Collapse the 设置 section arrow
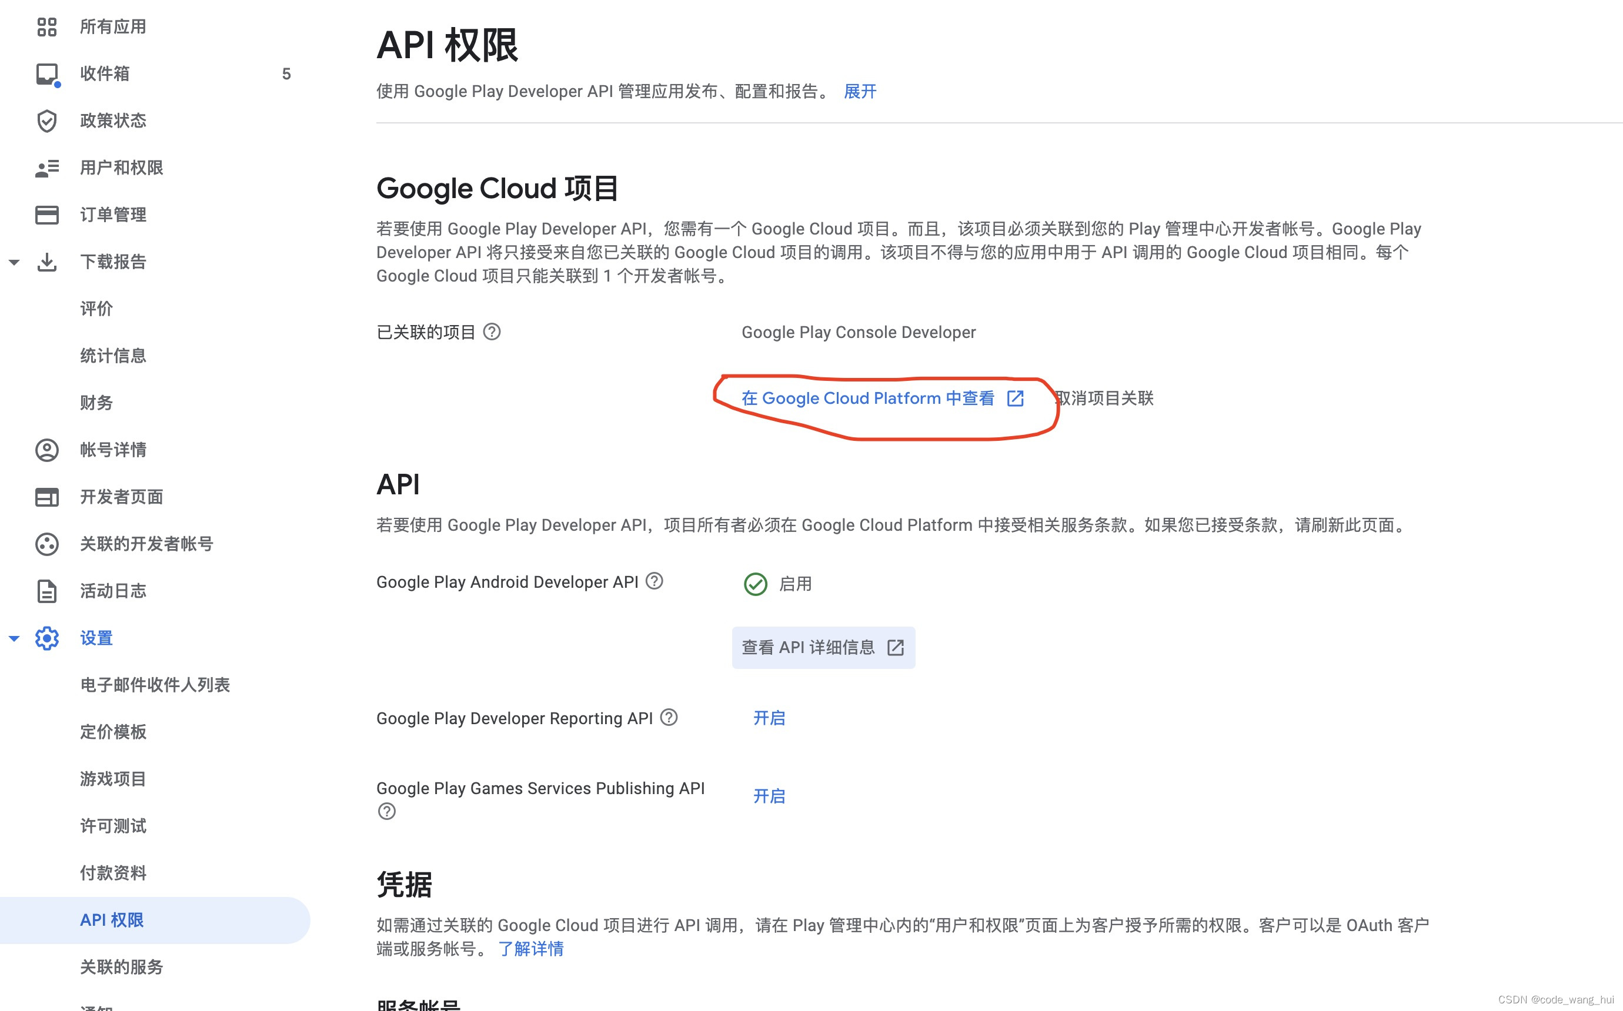Screen dimensions: 1623x1011 [14, 638]
